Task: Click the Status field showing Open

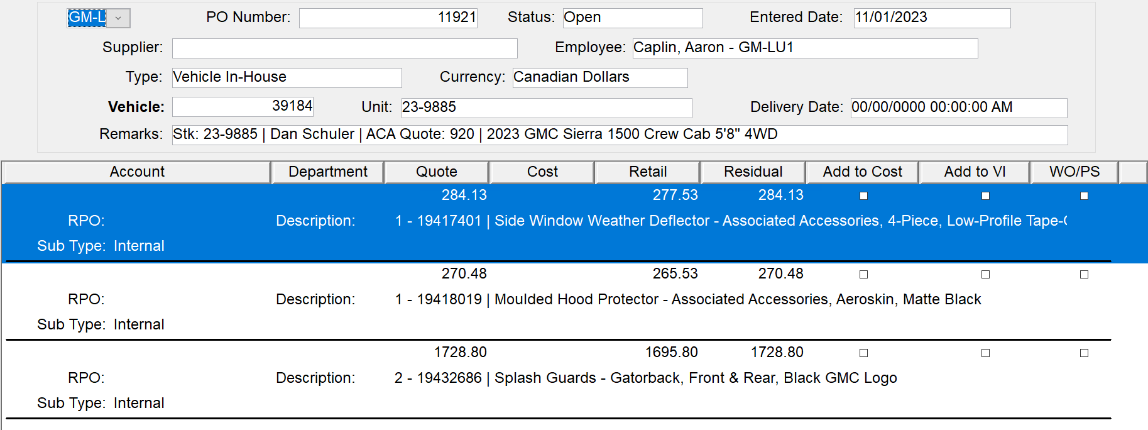Action: tap(632, 18)
